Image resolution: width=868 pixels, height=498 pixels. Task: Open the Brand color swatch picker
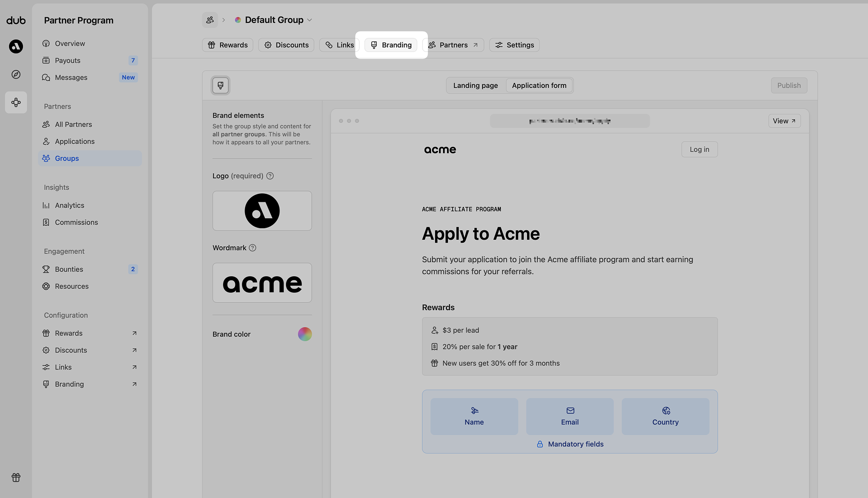point(305,334)
